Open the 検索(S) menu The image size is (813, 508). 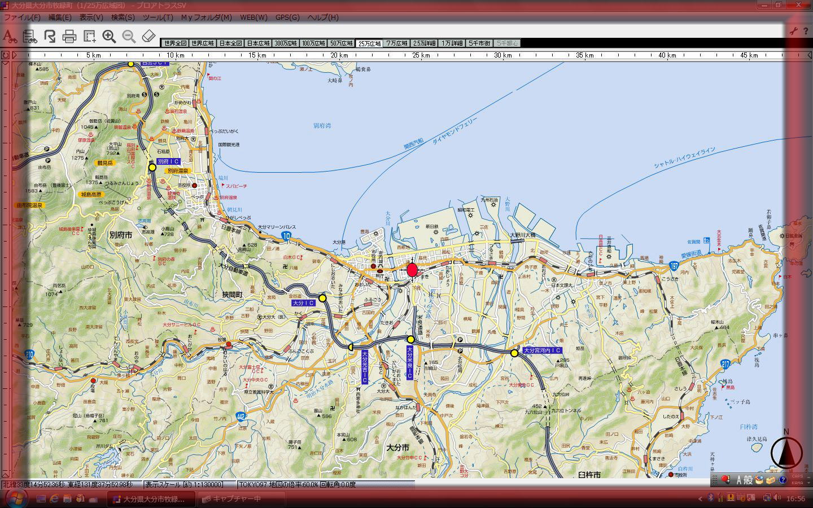click(123, 17)
